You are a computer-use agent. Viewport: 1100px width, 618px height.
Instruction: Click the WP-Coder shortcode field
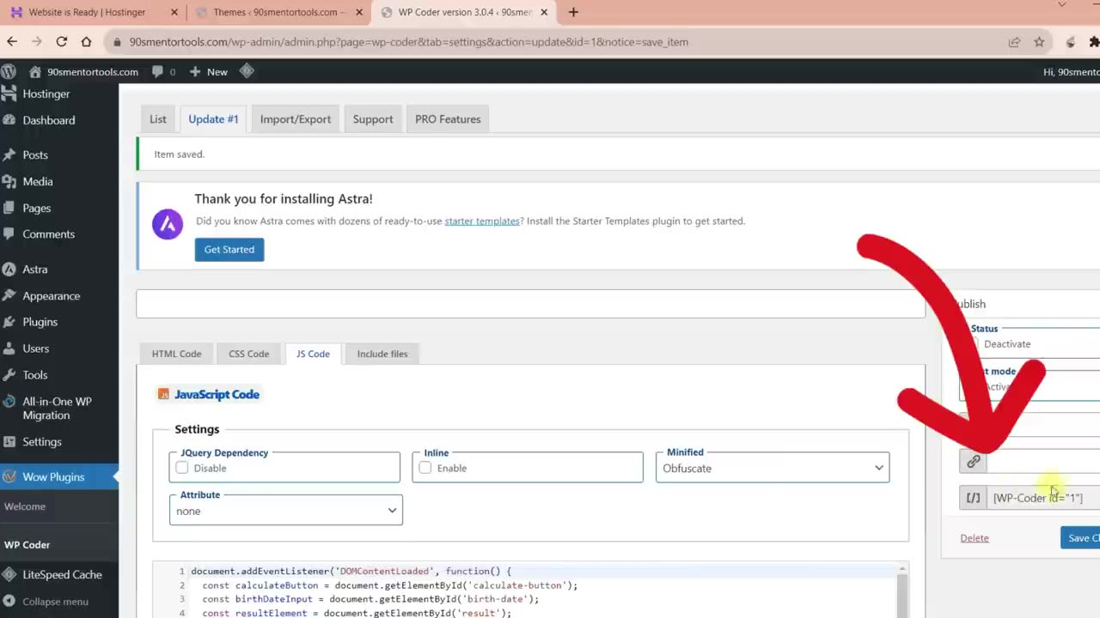coord(1043,498)
